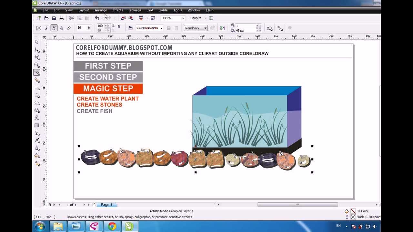Open the spraylist dialog button
Screen dimensions: 413x232
(x=222, y=28)
